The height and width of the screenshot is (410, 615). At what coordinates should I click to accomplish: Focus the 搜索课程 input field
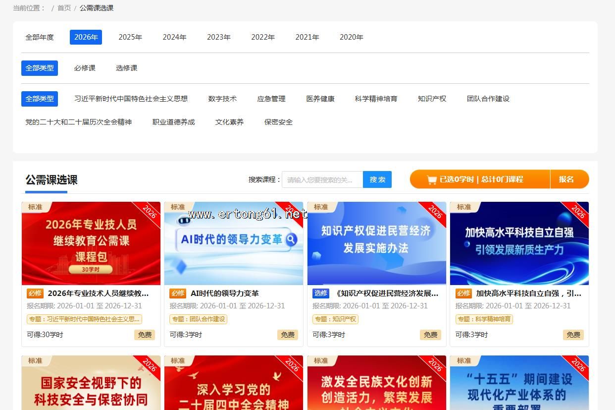[x=322, y=179]
